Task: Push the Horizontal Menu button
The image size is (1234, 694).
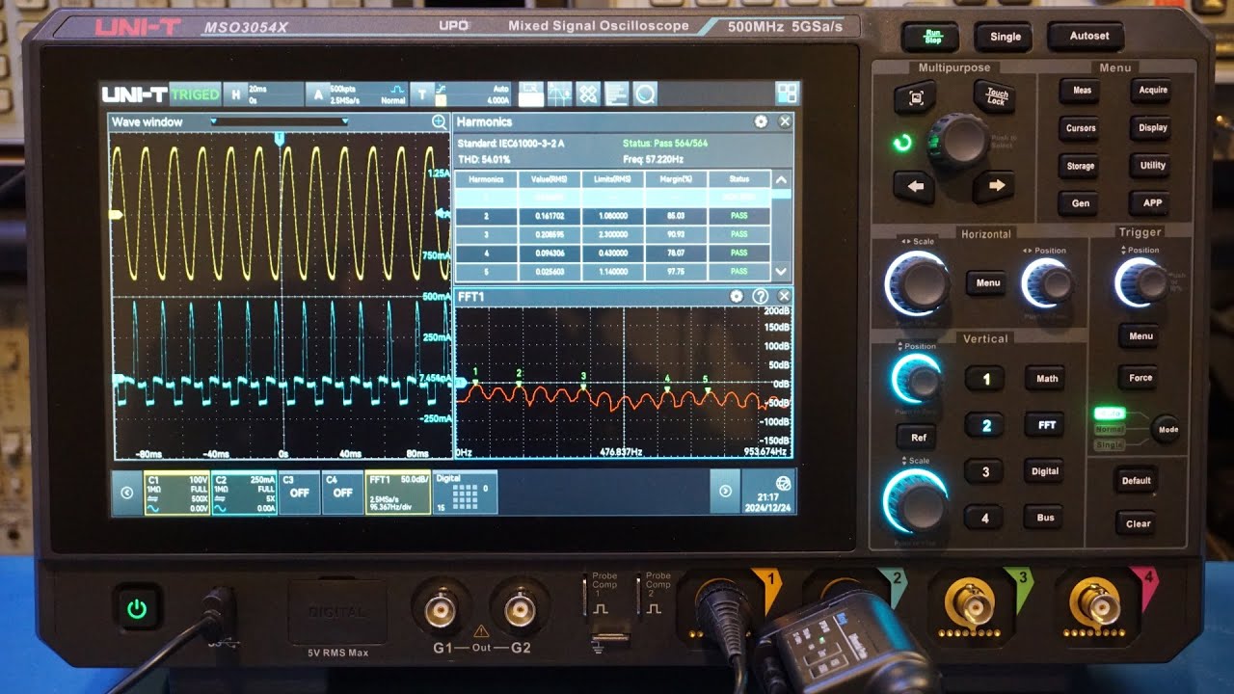Action: point(988,283)
